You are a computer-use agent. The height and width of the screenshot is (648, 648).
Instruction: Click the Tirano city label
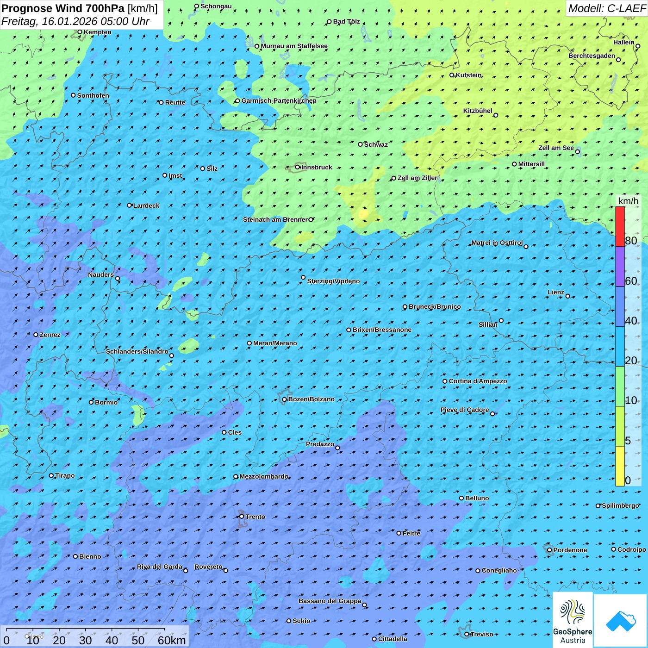[65, 475]
